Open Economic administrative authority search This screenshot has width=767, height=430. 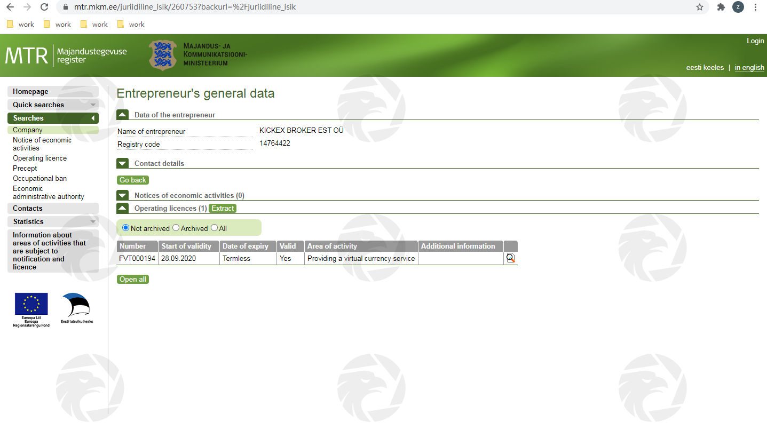pos(48,193)
